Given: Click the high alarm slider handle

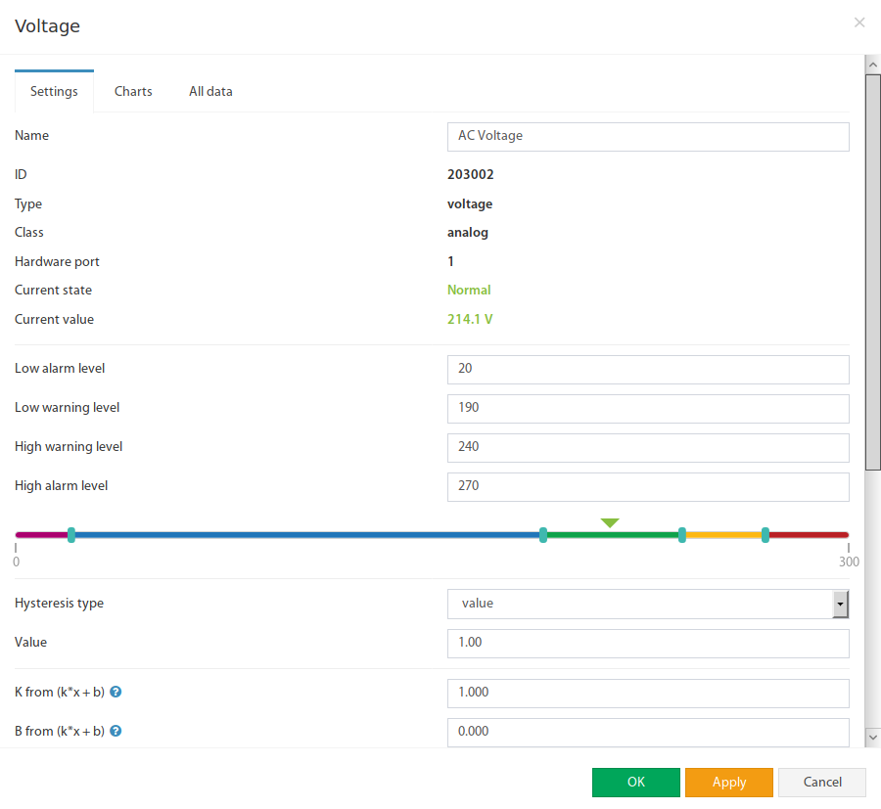Looking at the screenshot, I should 765,535.
